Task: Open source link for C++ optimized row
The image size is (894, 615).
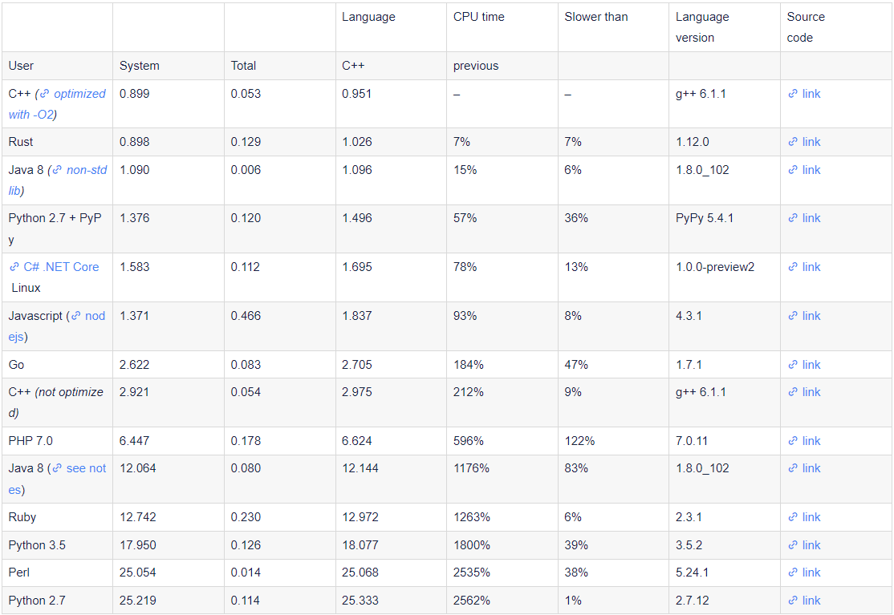Action: click(x=804, y=93)
